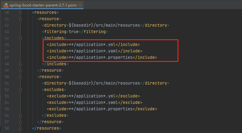Click the exclude **/application*.yml line
This screenshot has height=133, width=242.
93,96
